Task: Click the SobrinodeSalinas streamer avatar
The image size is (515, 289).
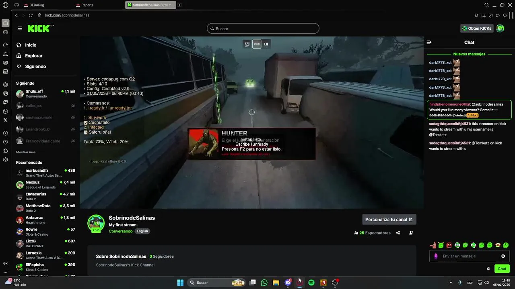Action: point(96,224)
